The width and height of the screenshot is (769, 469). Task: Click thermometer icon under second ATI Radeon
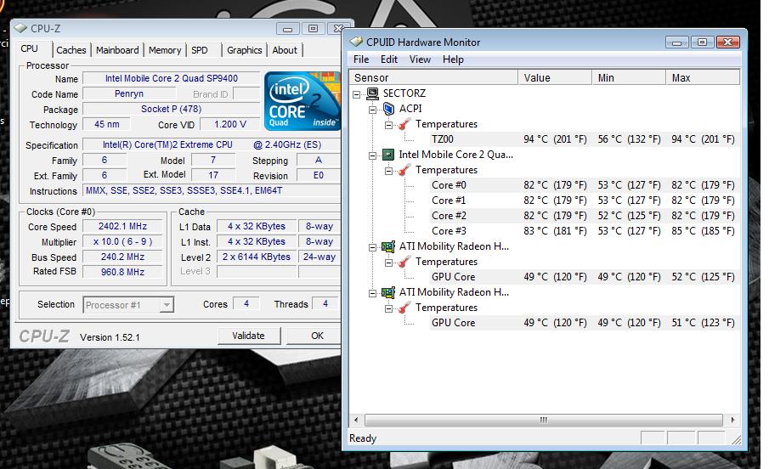click(x=404, y=308)
